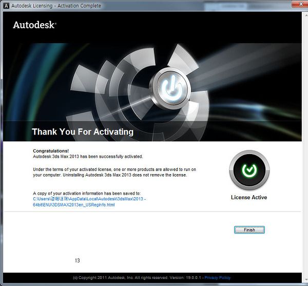Click the Autodesk logo in the banner
The height and width of the screenshot is (286, 308).
[34, 25]
